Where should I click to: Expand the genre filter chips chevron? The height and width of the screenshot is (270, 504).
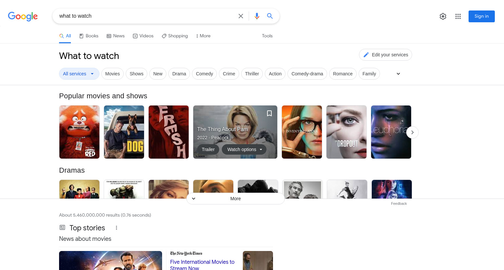(398, 74)
